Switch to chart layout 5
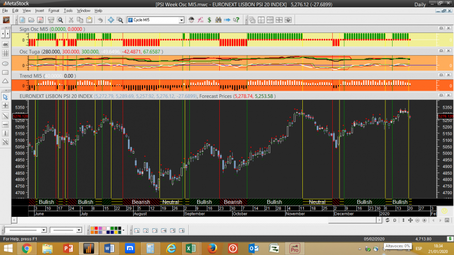 tap(173, 230)
